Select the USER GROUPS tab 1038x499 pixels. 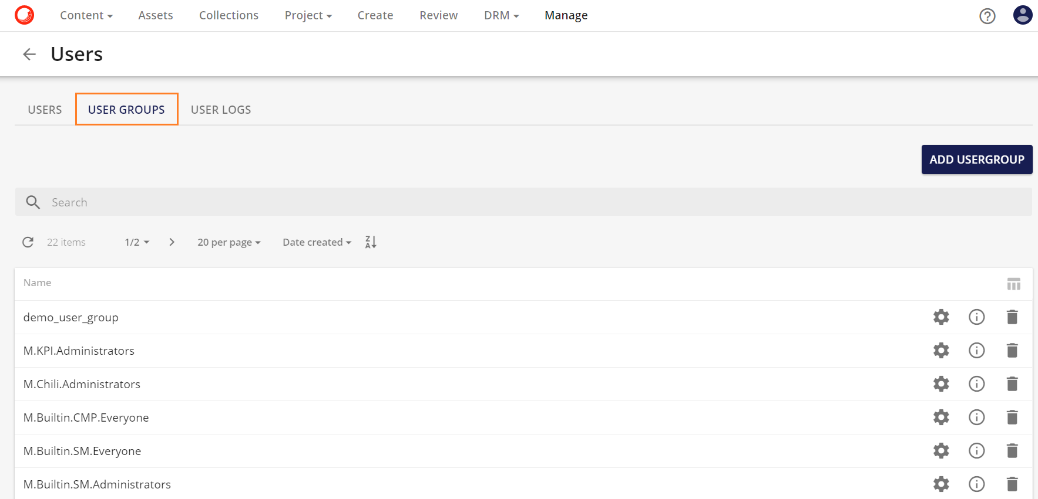126,109
